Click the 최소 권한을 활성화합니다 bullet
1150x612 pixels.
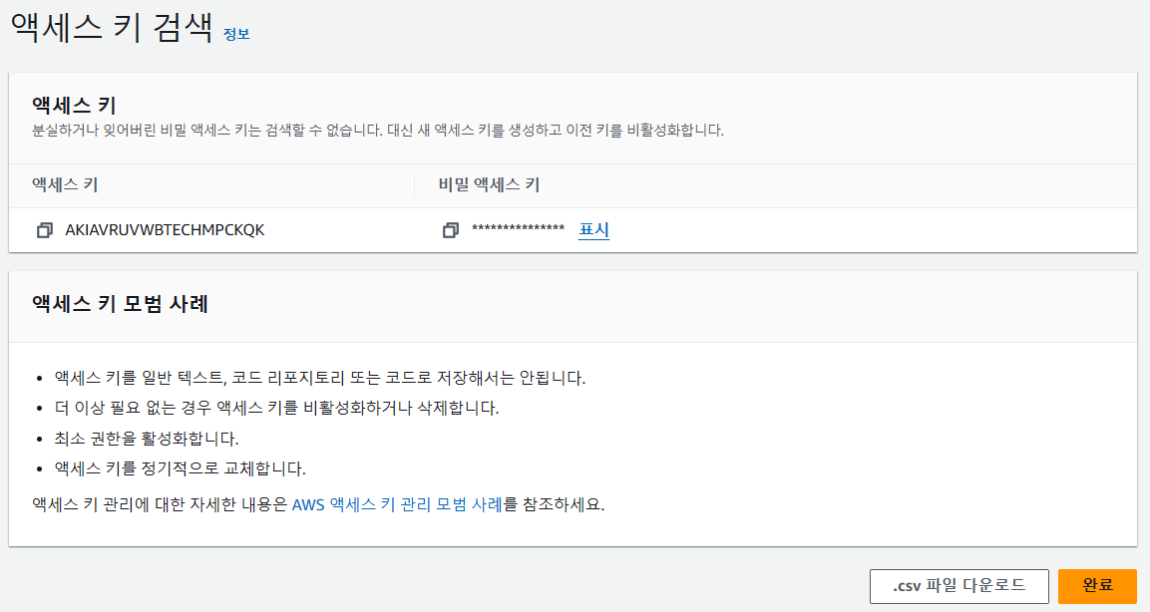pos(147,439)
